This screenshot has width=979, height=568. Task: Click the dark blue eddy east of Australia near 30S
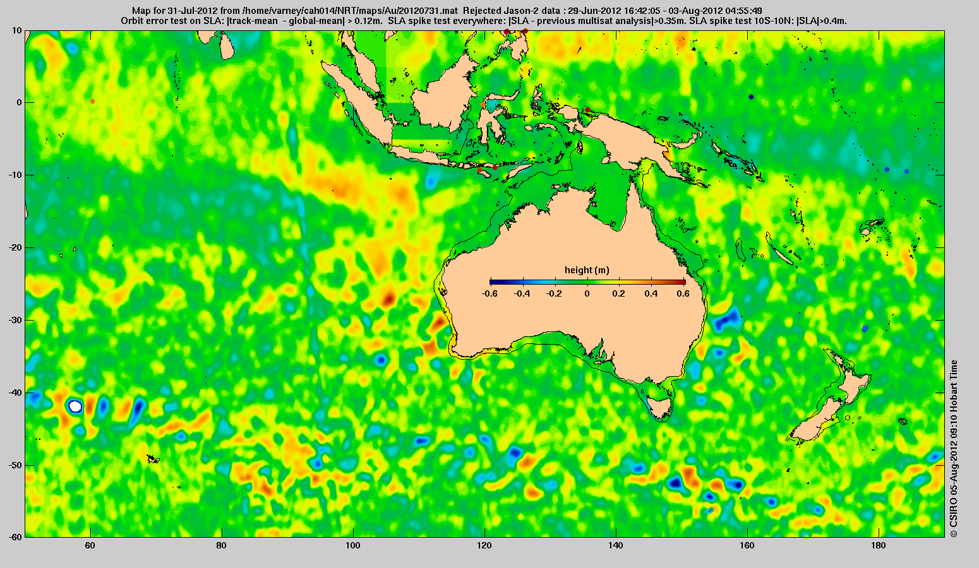tap(726, 319)
